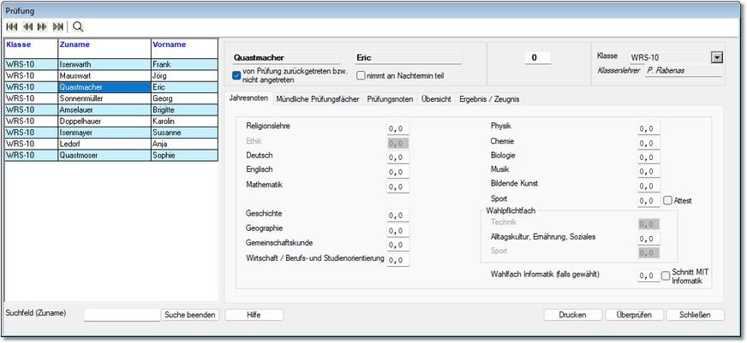This screenshot has width=747, height=343.
Task: Open the Ergebnis / Zeugnis tab
Action: pos(489,99)
